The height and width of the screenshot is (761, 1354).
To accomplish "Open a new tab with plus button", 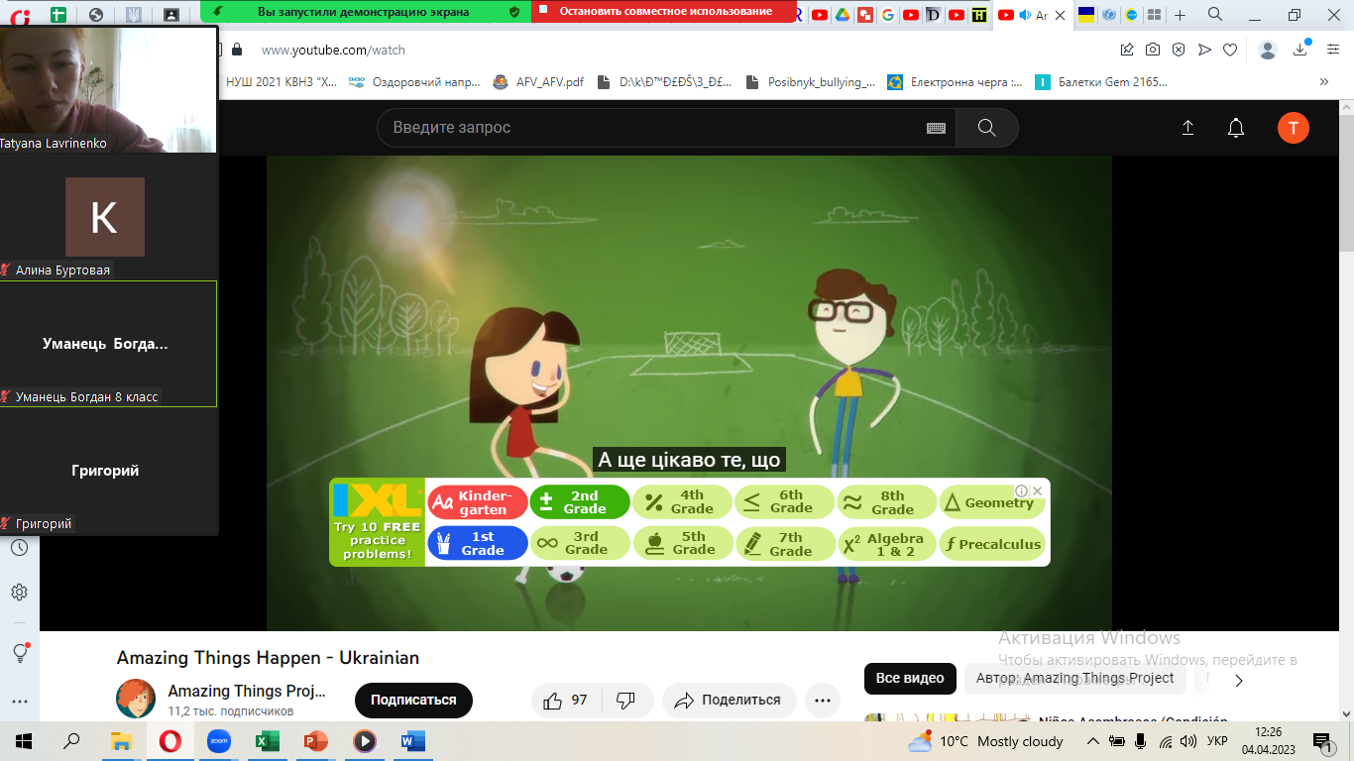I will (x=1180, y=15).
